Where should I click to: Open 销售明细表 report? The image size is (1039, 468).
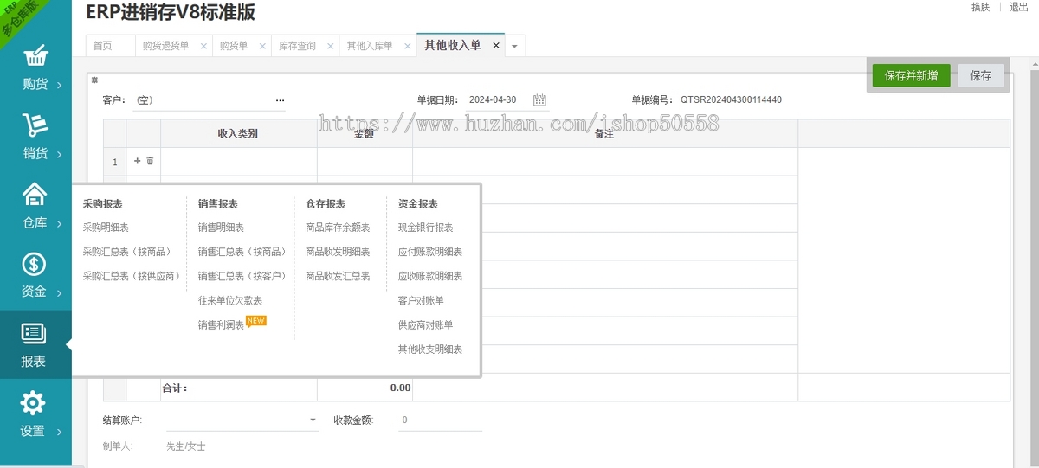click(221, 228)
